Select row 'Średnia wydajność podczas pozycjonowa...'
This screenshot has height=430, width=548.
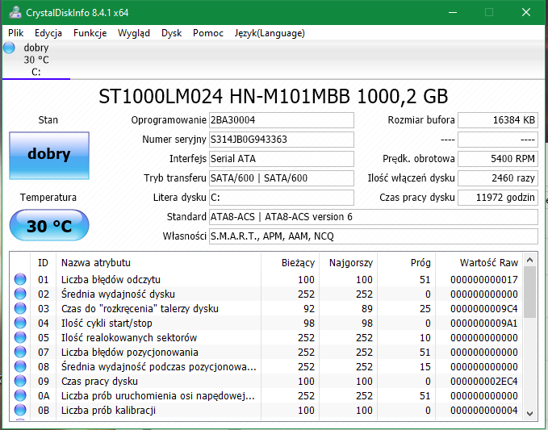pos(266,367)
